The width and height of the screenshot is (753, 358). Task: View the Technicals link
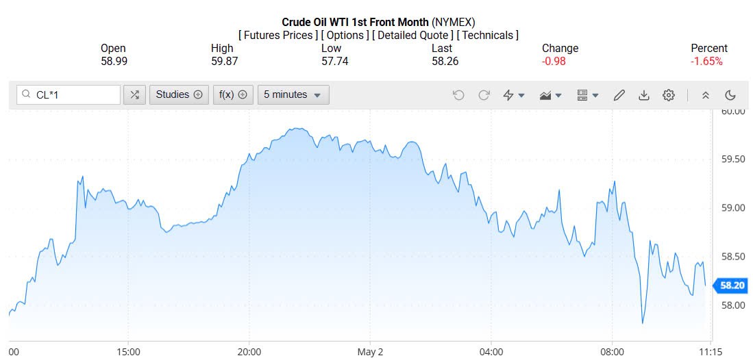click(x=488, y=35)
